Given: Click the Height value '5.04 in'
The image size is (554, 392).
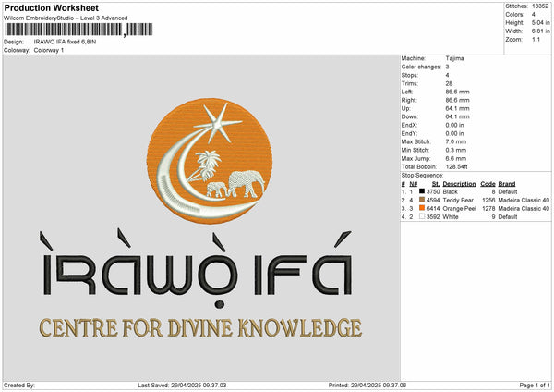Looking at the screenshot, I should [x=540, y=22].
